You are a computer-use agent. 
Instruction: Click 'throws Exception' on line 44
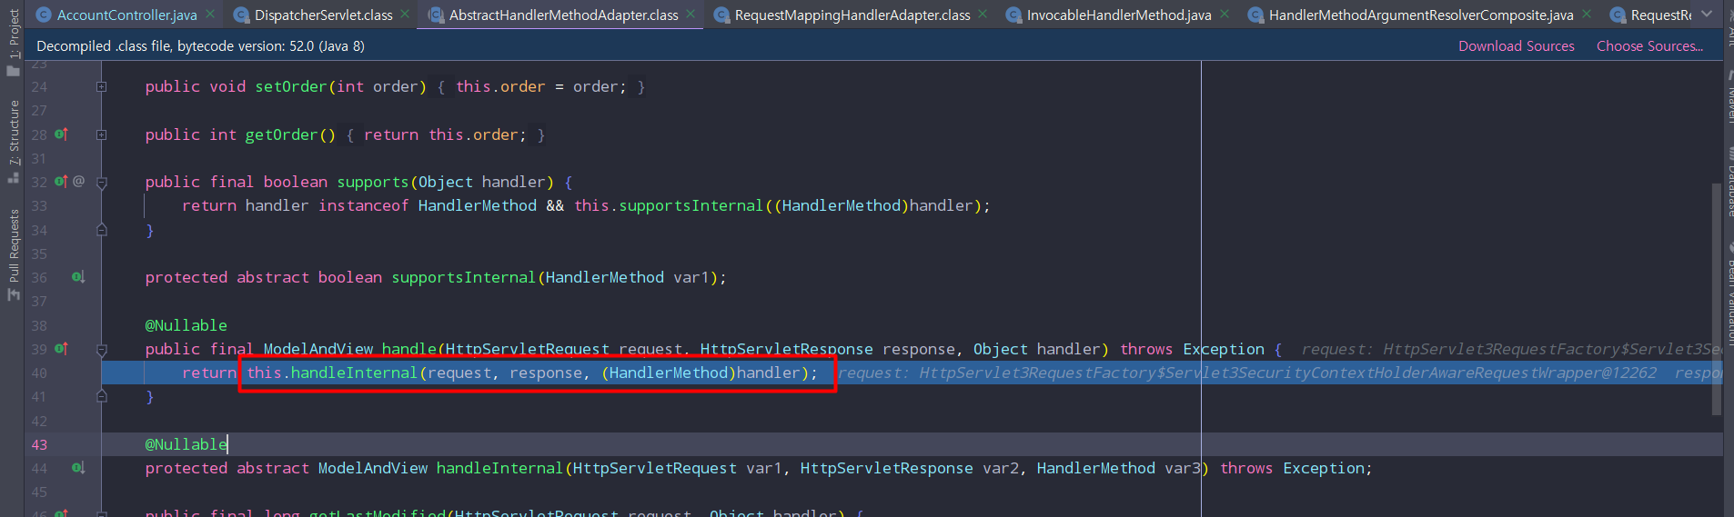(1292, 468)
